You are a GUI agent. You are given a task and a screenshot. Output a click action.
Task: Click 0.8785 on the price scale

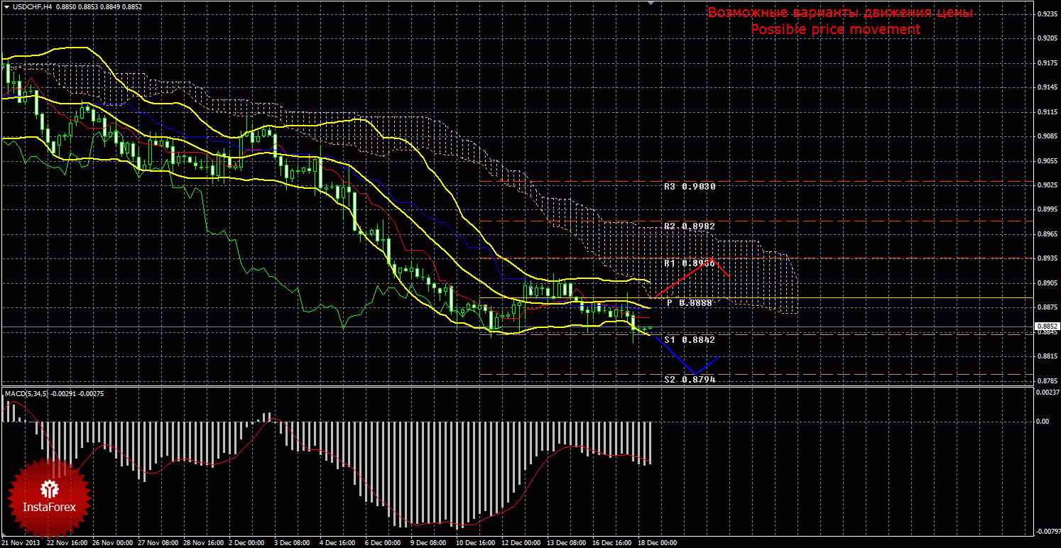coord(1046,381)
